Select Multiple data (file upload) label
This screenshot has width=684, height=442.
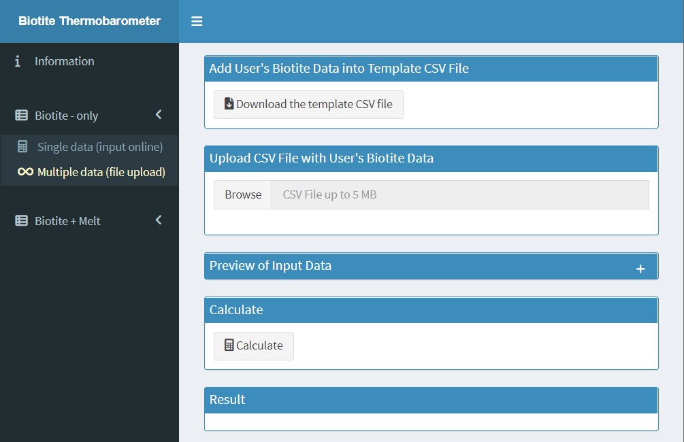pyautogui.click(x=101, y=172)
